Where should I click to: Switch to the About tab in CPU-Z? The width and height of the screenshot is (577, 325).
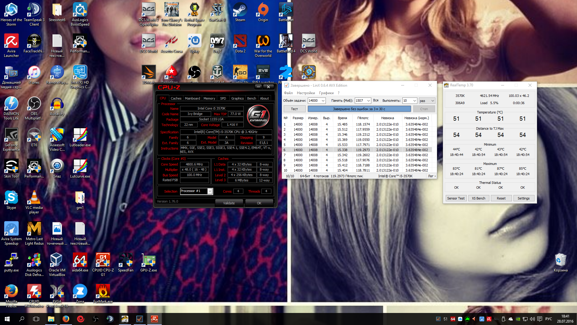(x=264, y=98)
